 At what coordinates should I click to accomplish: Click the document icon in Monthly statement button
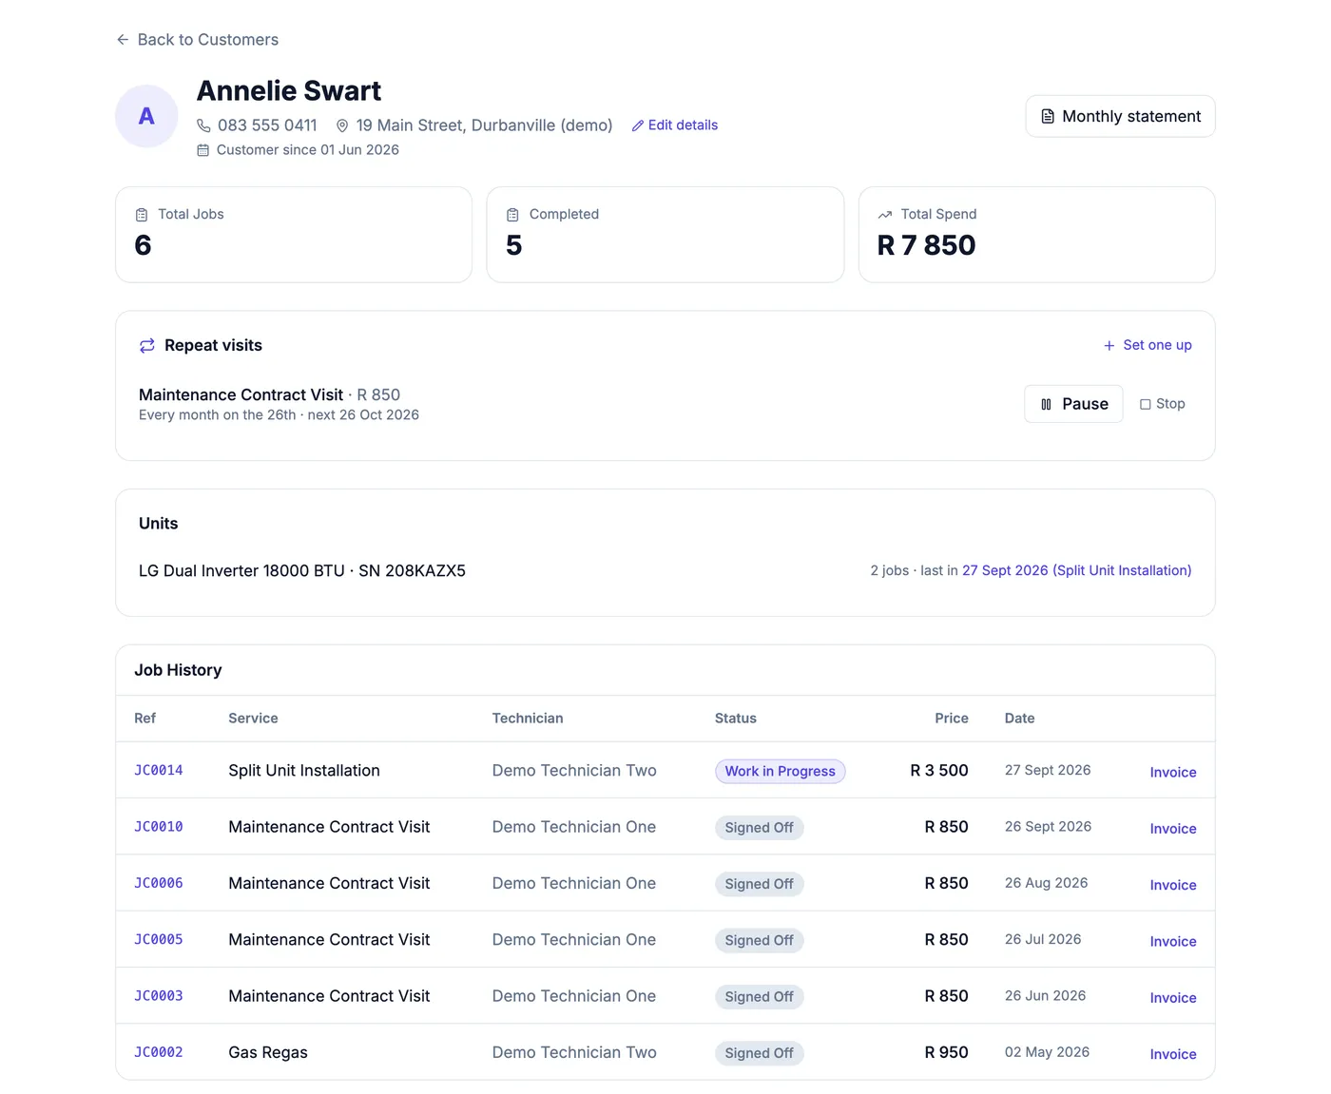1048,116
